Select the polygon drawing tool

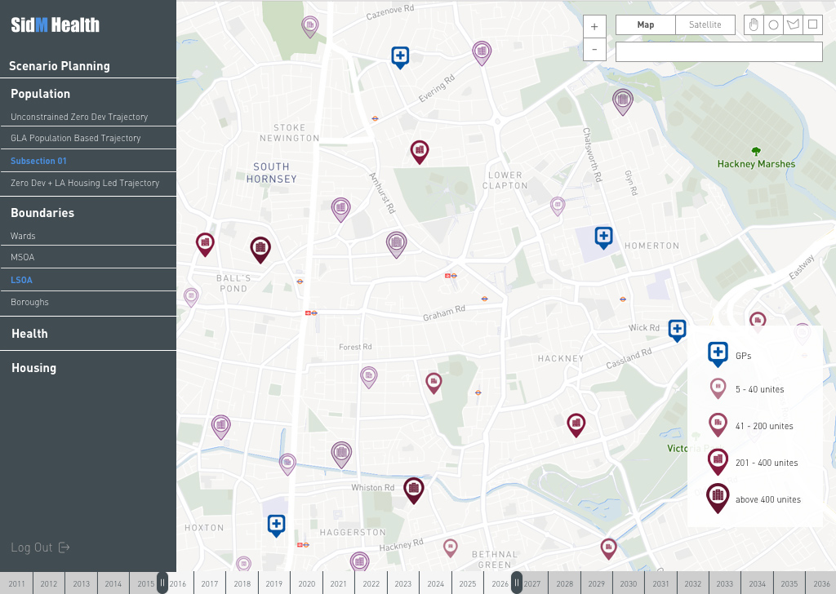click(x=793, y=24)
